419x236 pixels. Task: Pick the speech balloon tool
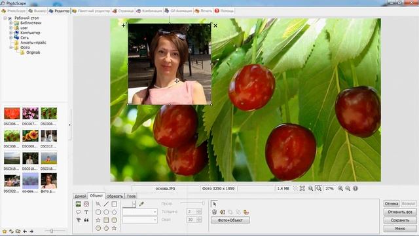[79, 212]
